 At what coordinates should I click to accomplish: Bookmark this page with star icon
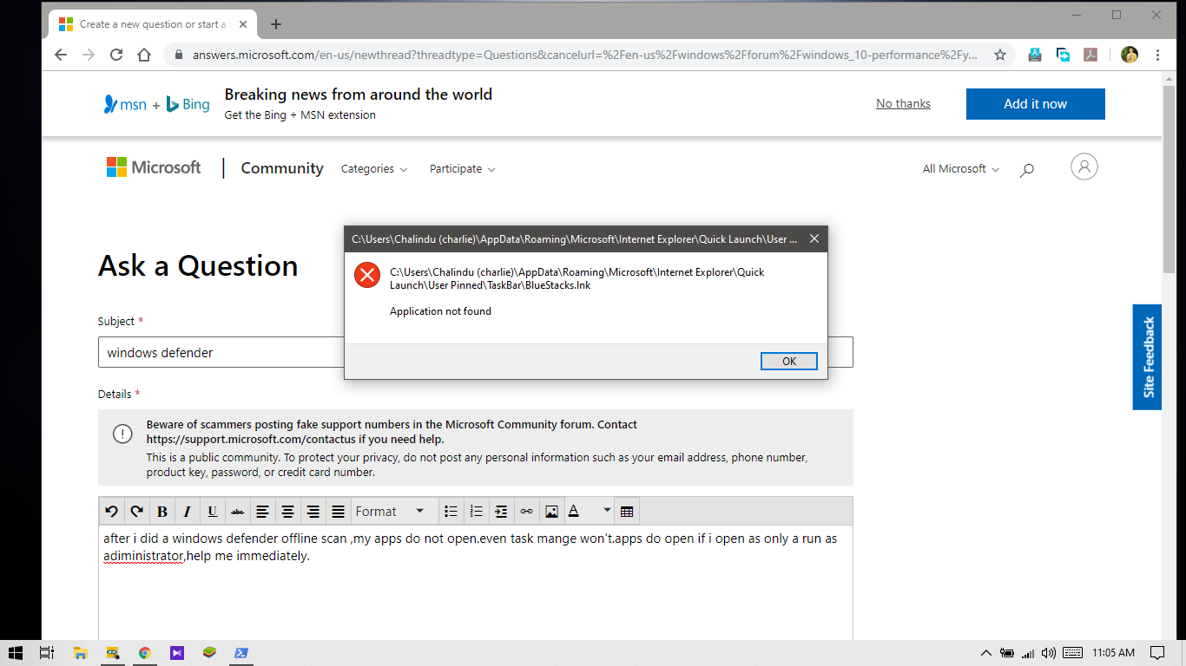click(999, 55)
